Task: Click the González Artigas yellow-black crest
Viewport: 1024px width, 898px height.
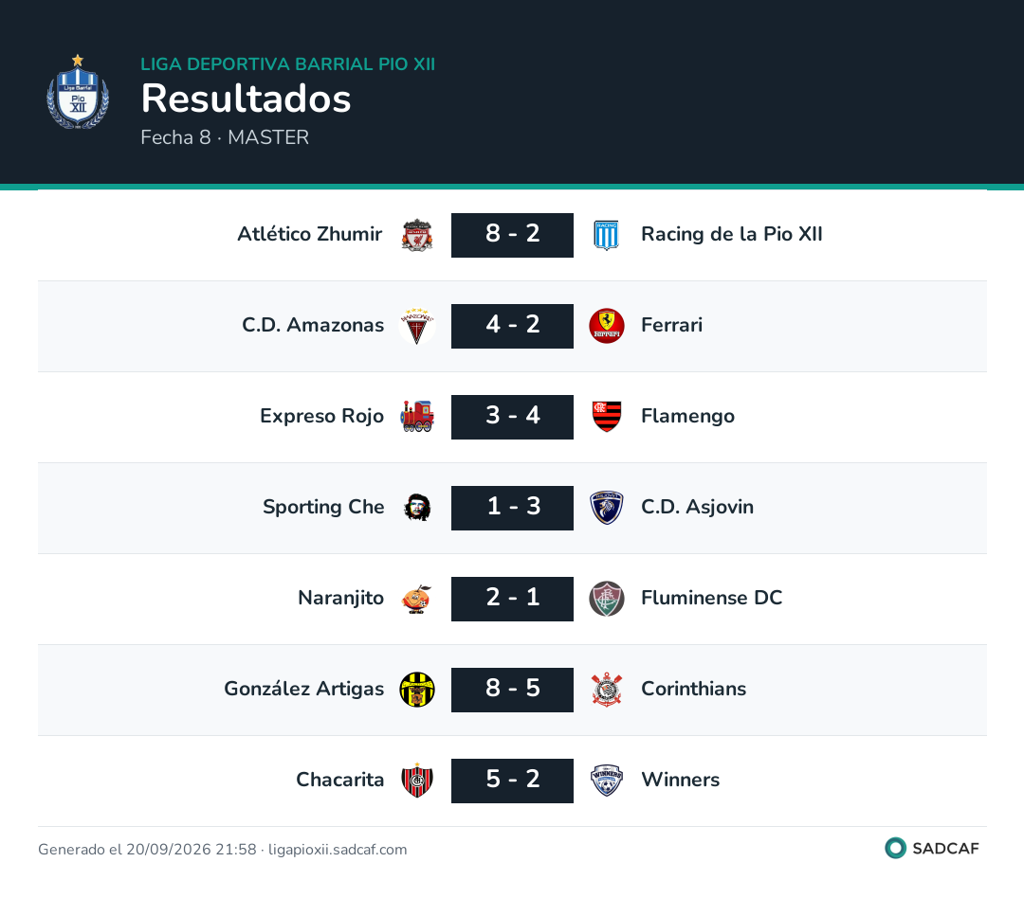Action: point(416,690)
